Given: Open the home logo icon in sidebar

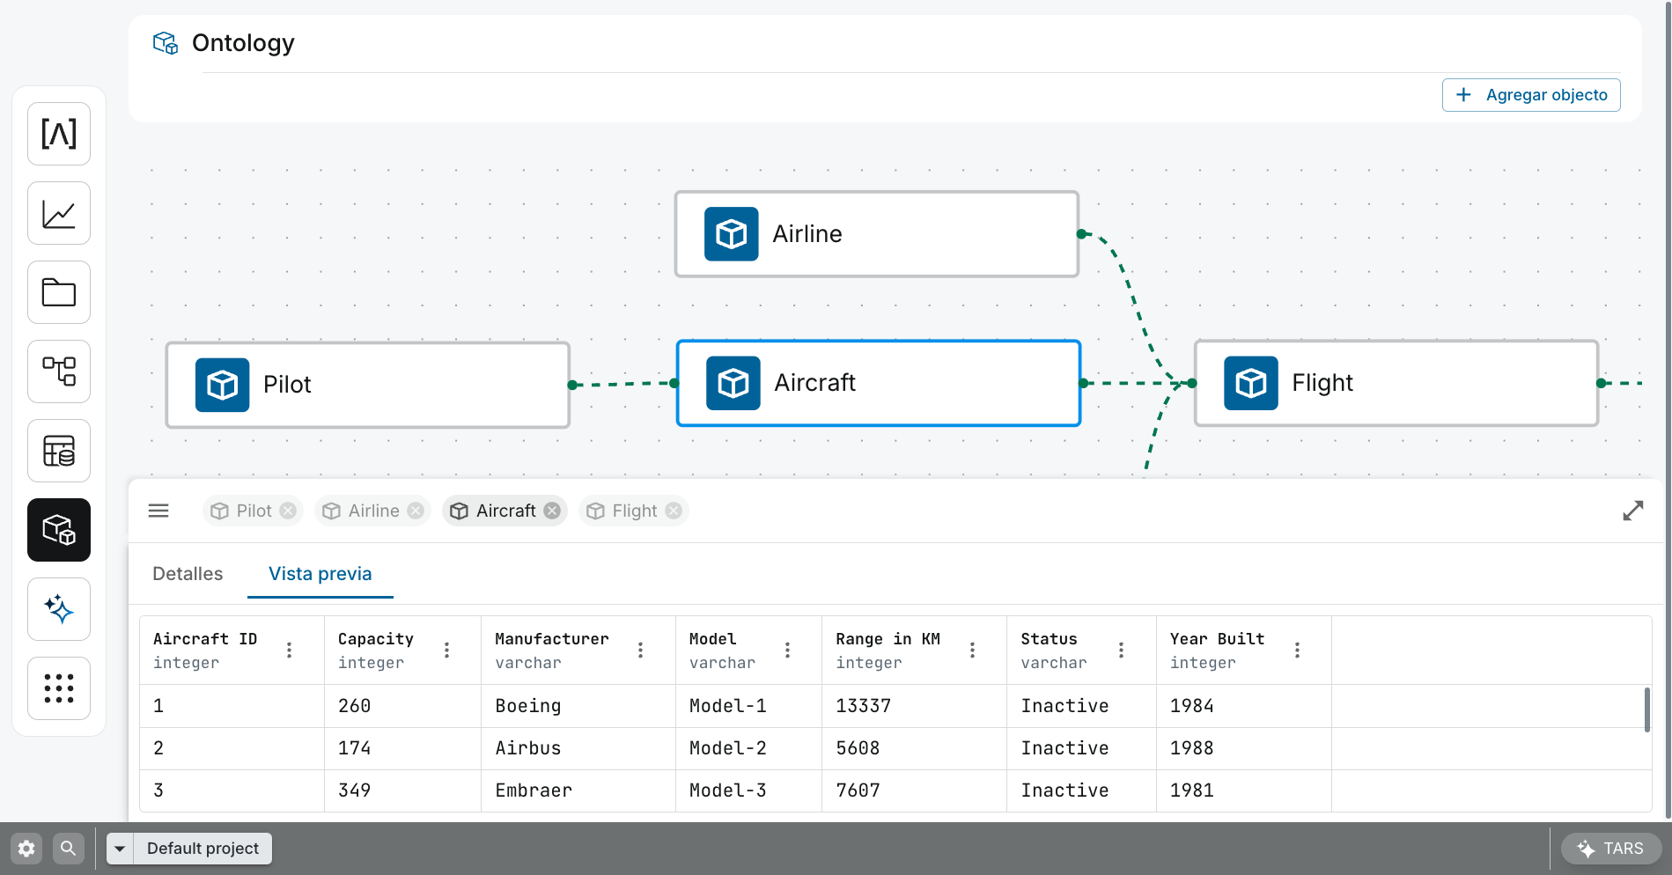Looking at the screenshot, I should [x=59, y=134].
